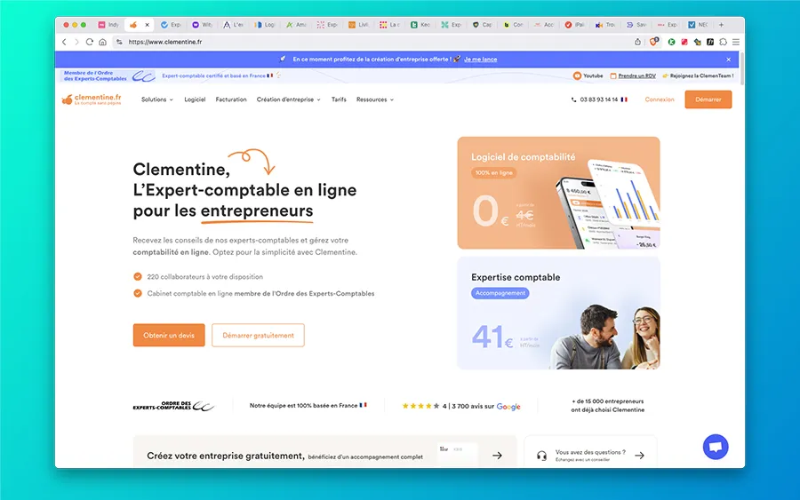The width and height of the screenshot is (800, 500).
Task: Open a new tab with the plus icon
Action: 721,25
